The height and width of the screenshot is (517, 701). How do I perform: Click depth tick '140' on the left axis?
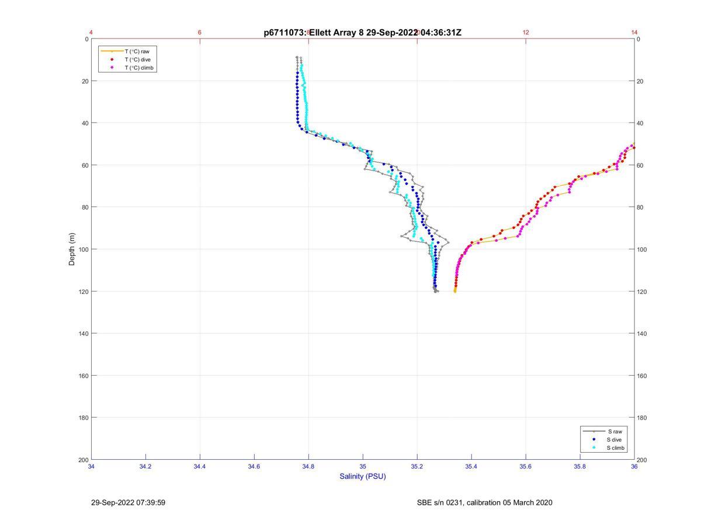coord(83,334)
